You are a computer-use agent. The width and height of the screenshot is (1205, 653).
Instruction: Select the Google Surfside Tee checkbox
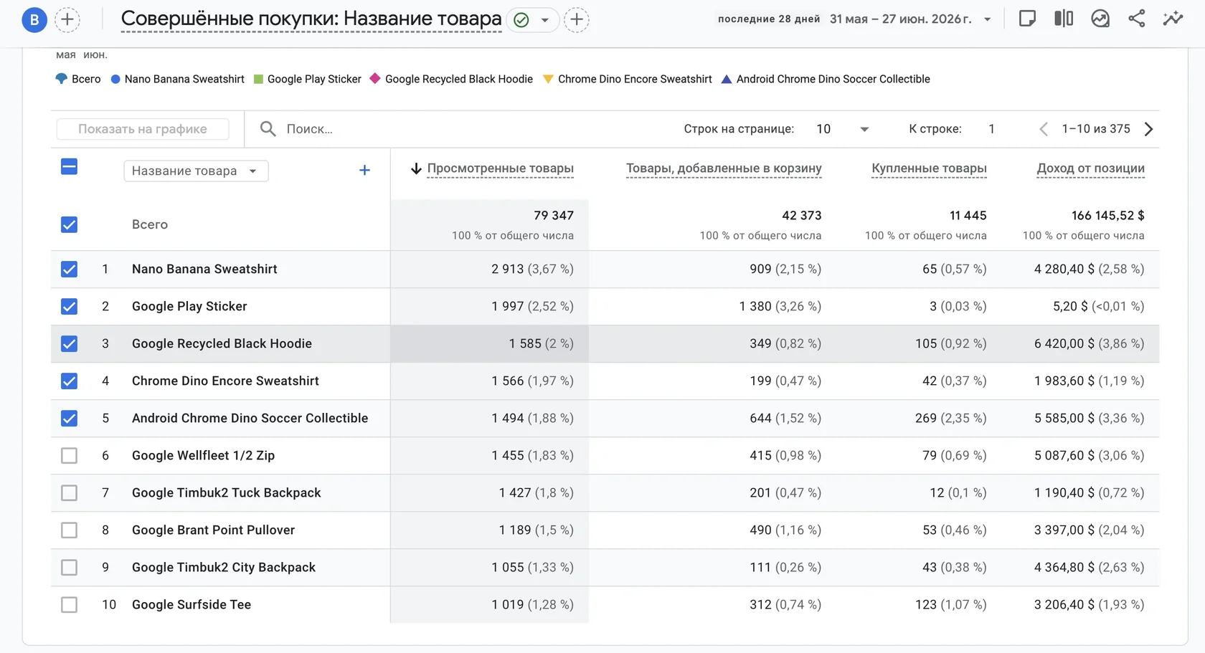pos(69,605)
